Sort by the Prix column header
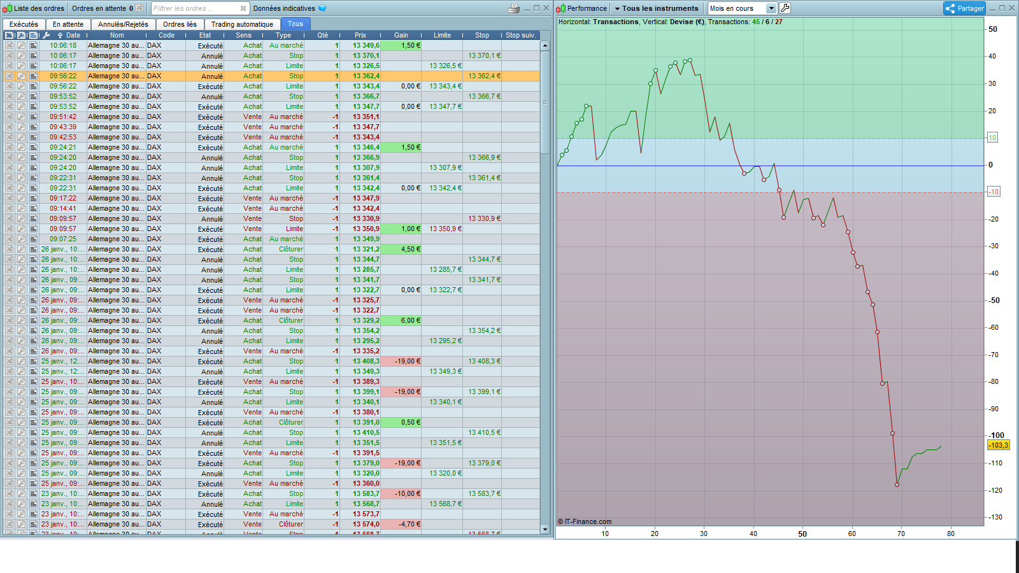Screen dimensions: 1019x573 [x=360, y=35]
